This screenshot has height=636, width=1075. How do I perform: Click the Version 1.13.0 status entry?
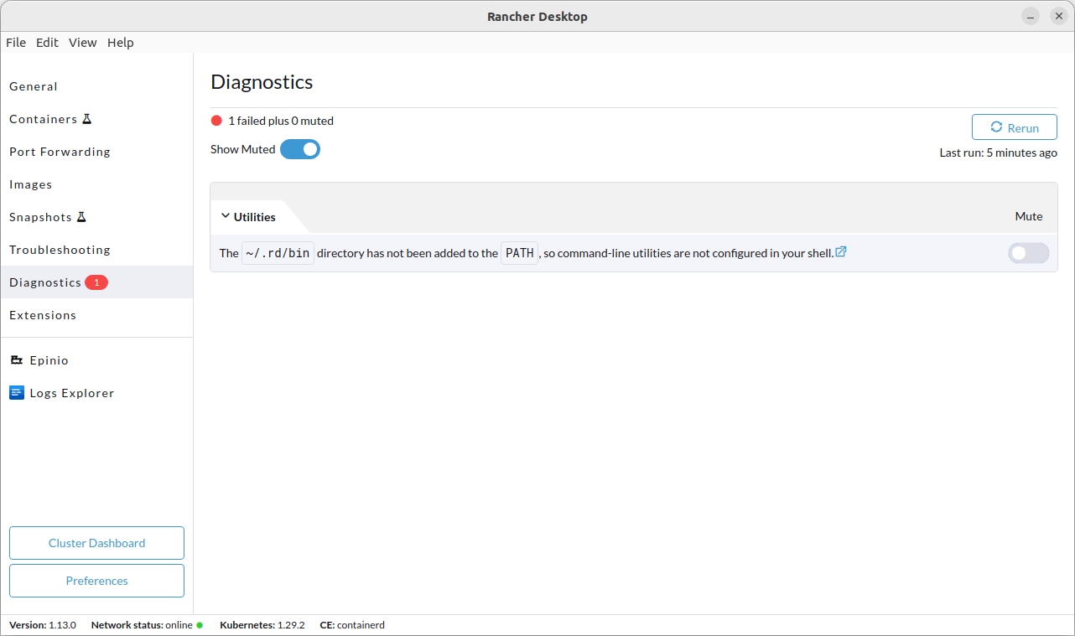43,625
